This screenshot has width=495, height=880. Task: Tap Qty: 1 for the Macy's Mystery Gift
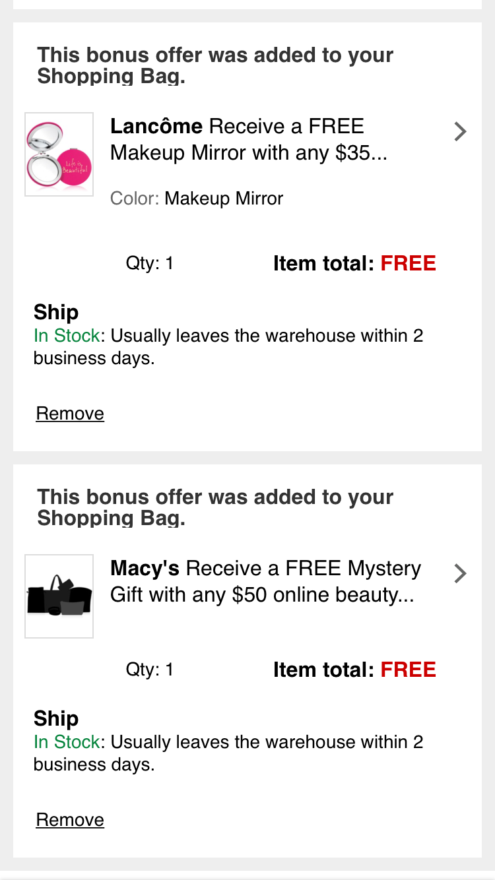tap(150, 670)
